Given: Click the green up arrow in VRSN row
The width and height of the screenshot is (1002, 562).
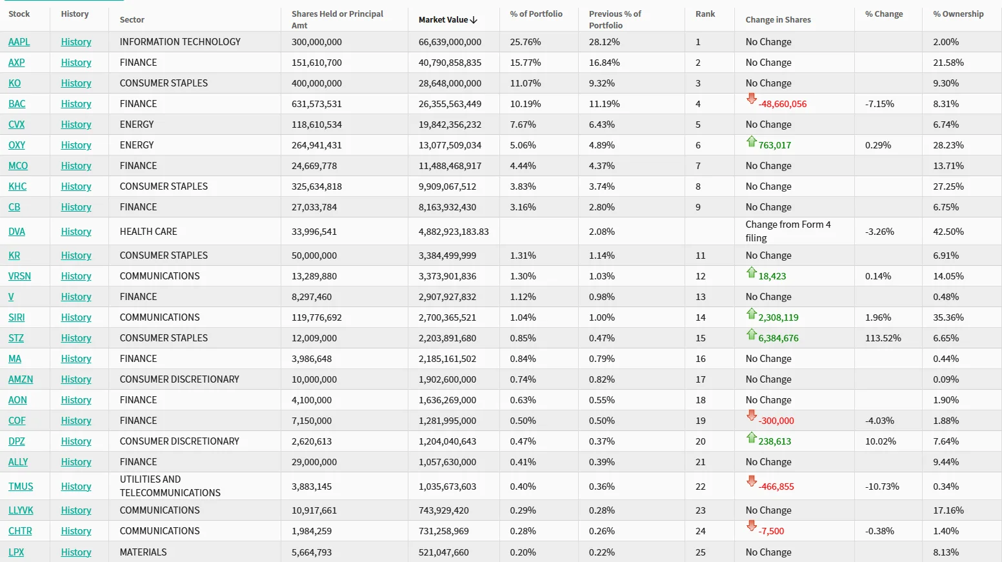Looking at the screenshot, I should pos(751,272).
